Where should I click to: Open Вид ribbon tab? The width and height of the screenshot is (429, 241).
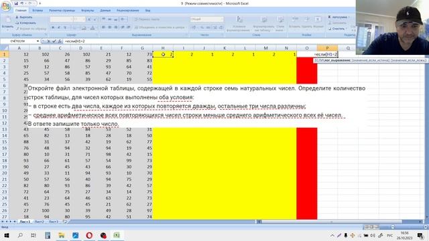(147, 11)
